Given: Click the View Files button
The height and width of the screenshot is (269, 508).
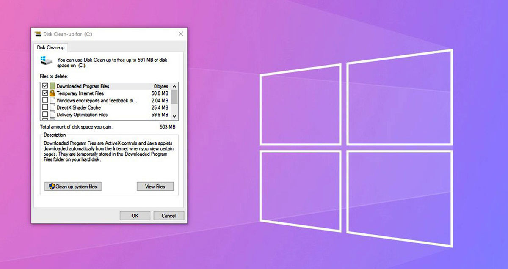Looking at the screenshot, I should tap(155, 187).
